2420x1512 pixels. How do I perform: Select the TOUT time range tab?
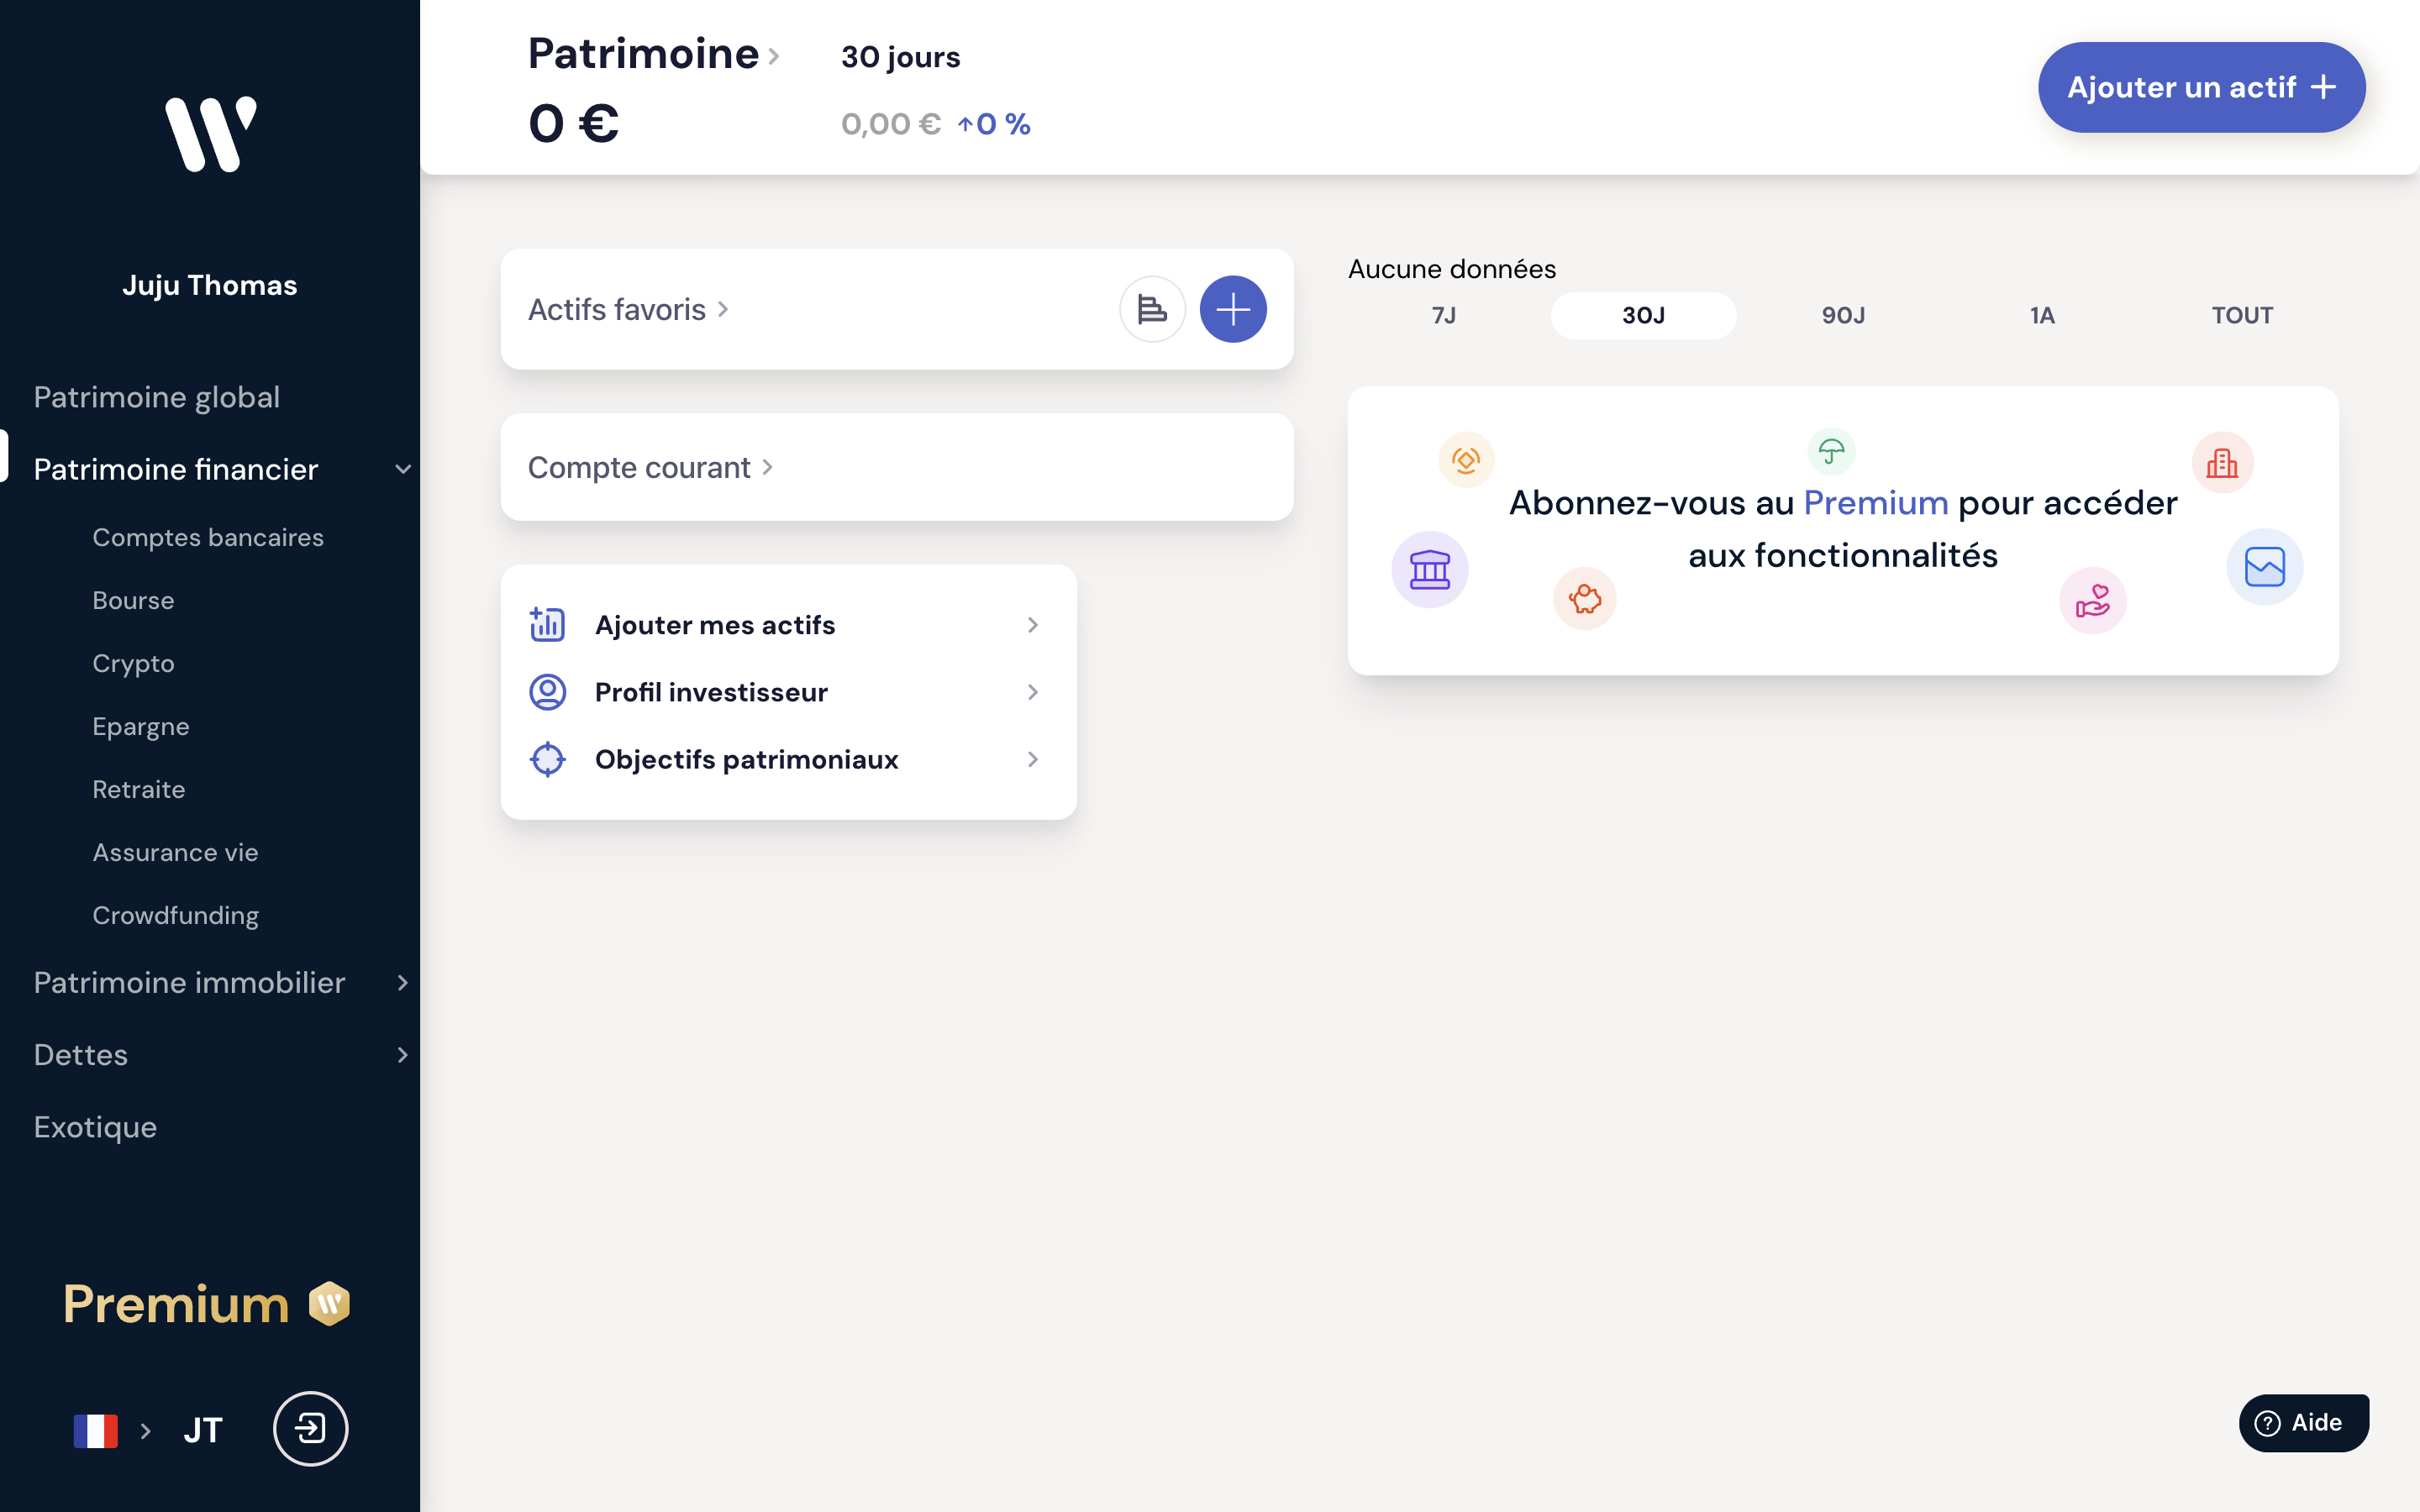2242,315
